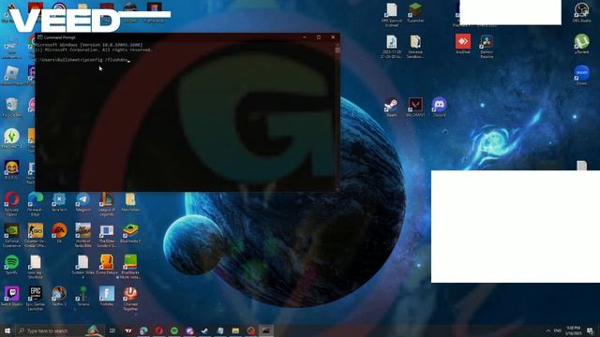Click the Command Prompt taskbar button

tap(266, 330)
